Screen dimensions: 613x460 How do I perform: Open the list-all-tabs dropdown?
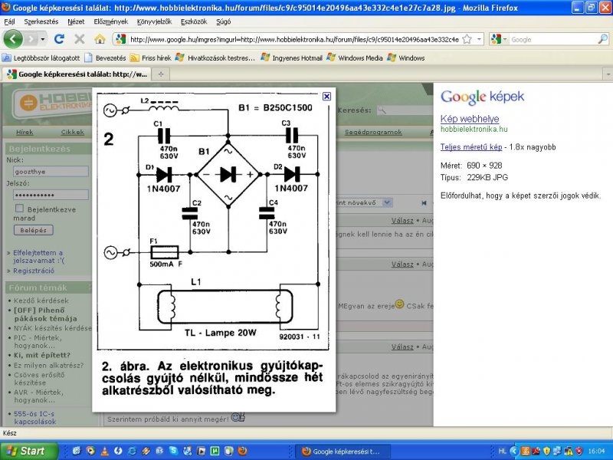[608, 74]
